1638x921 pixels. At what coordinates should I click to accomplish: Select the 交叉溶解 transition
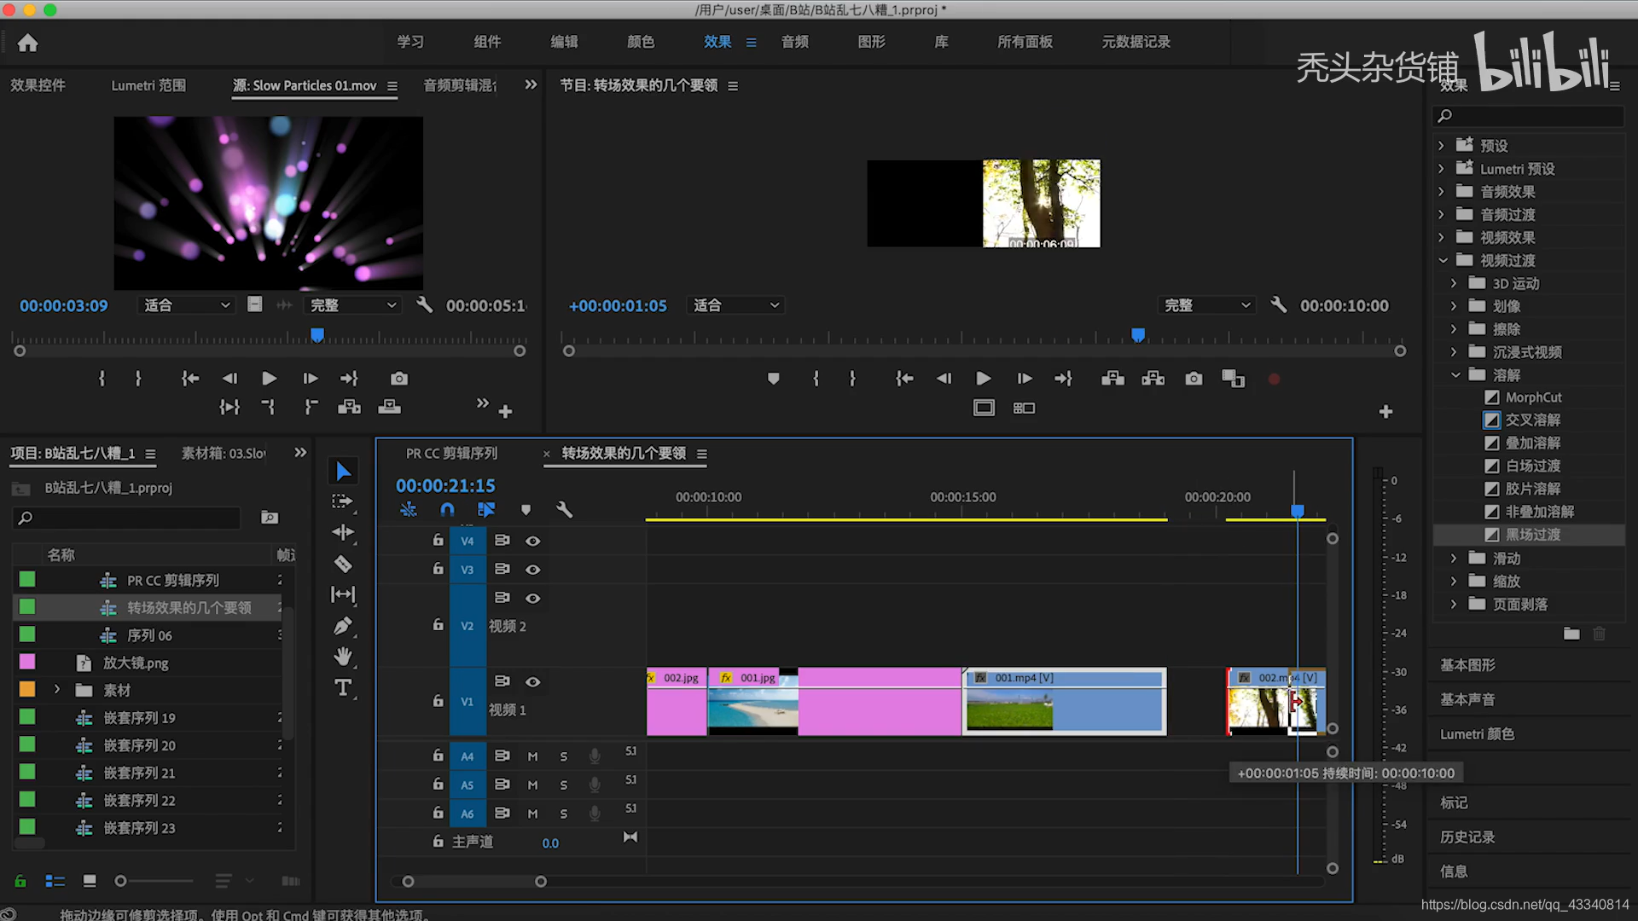pyautogui.click(x=1532, y=420)
